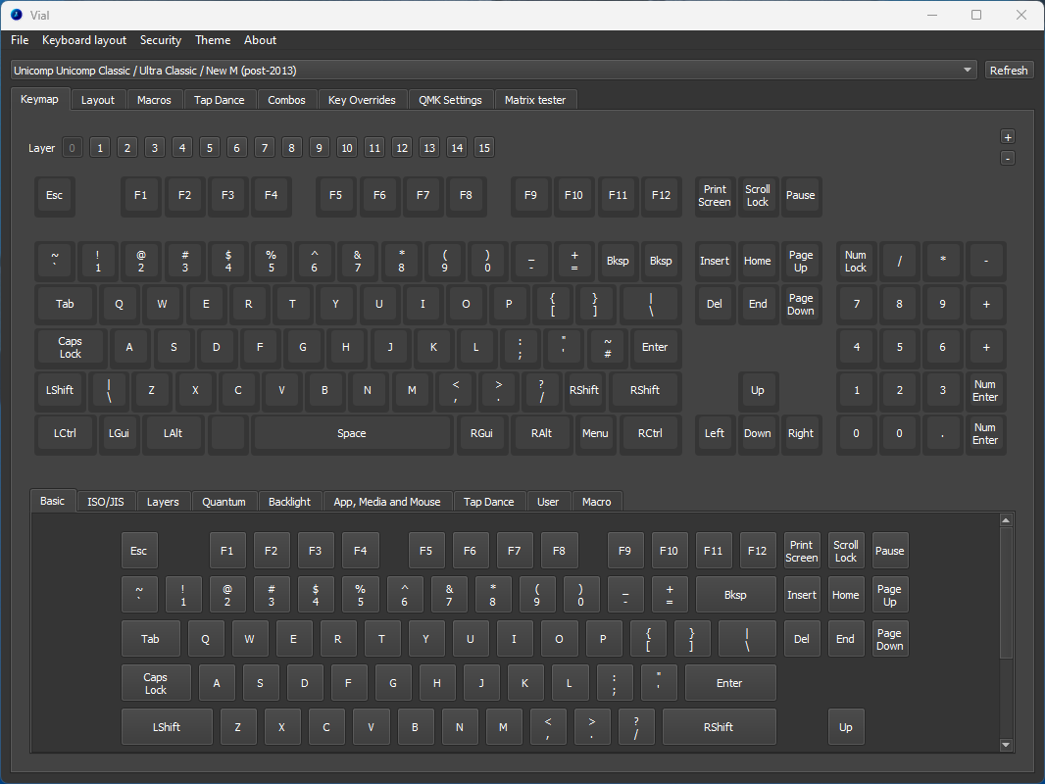
Task: Select the Space key in keymap
Action: 351,433
